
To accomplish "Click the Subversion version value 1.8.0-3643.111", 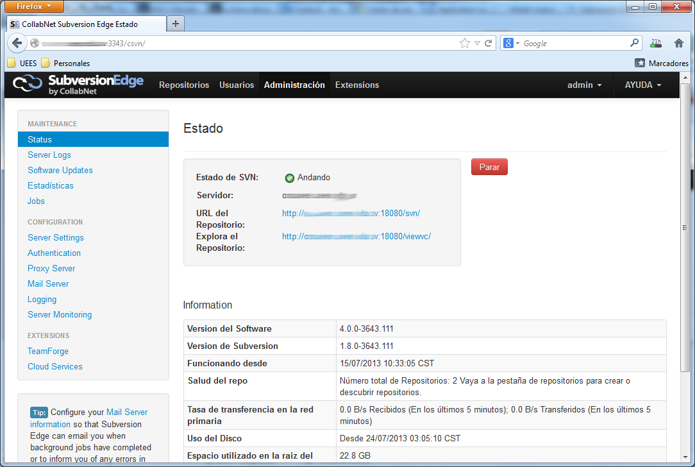I will pyautogui.click(x=367, y=346).
